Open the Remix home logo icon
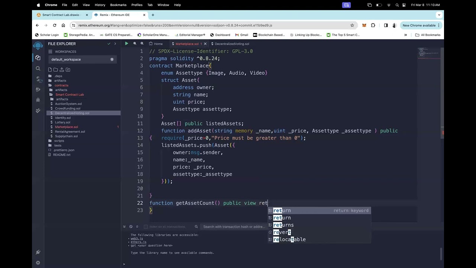476x268 pixels. [x=38, y=45]
